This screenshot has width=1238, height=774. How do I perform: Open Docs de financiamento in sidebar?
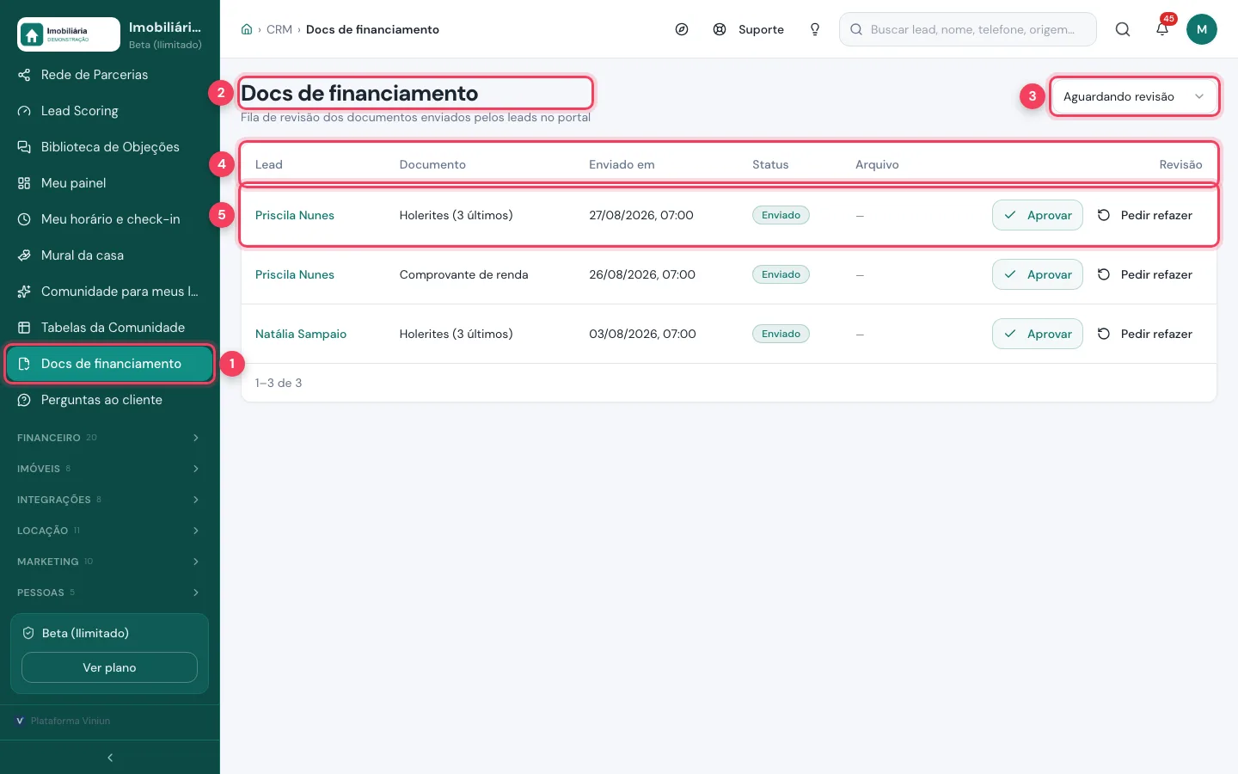(110, 364)
